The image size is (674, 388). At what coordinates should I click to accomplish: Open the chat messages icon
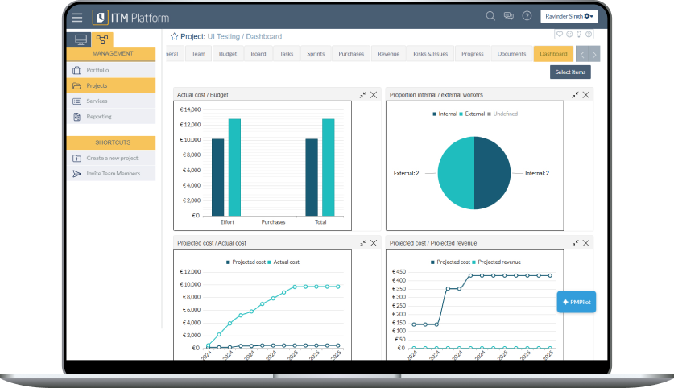point(508,16)
